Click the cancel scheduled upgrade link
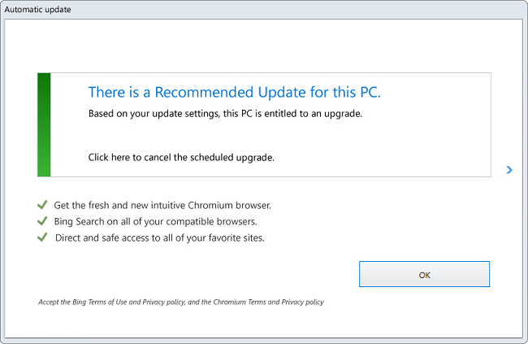Screen dimensions: 528x344 [x=181, y=157]
